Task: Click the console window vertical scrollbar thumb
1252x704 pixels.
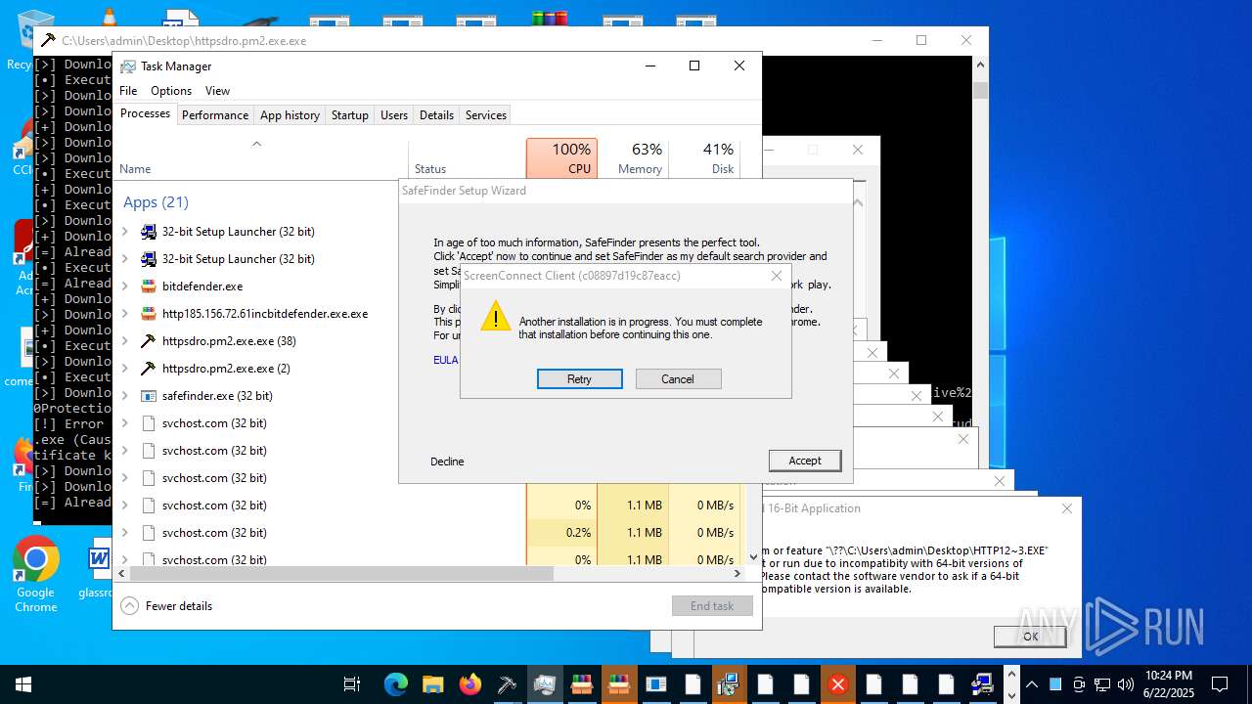Action: pos(980,91)
